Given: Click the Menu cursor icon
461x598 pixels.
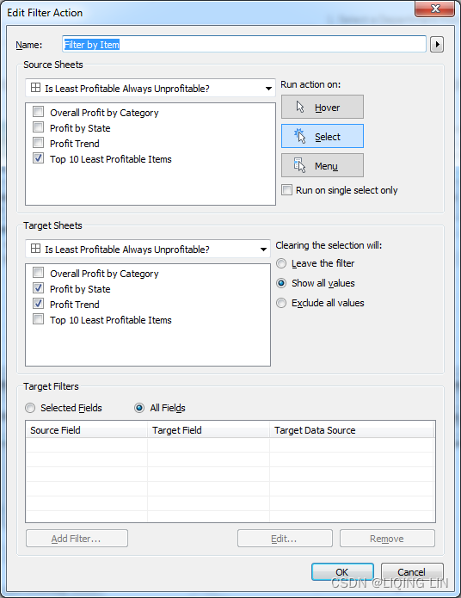Looking at the screenshot, I should point(299,165).
